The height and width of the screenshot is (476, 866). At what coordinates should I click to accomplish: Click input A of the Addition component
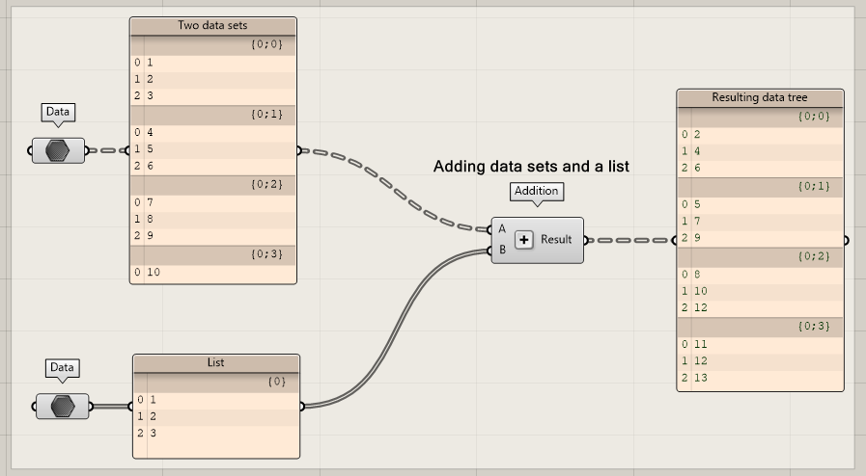(501, 229)
